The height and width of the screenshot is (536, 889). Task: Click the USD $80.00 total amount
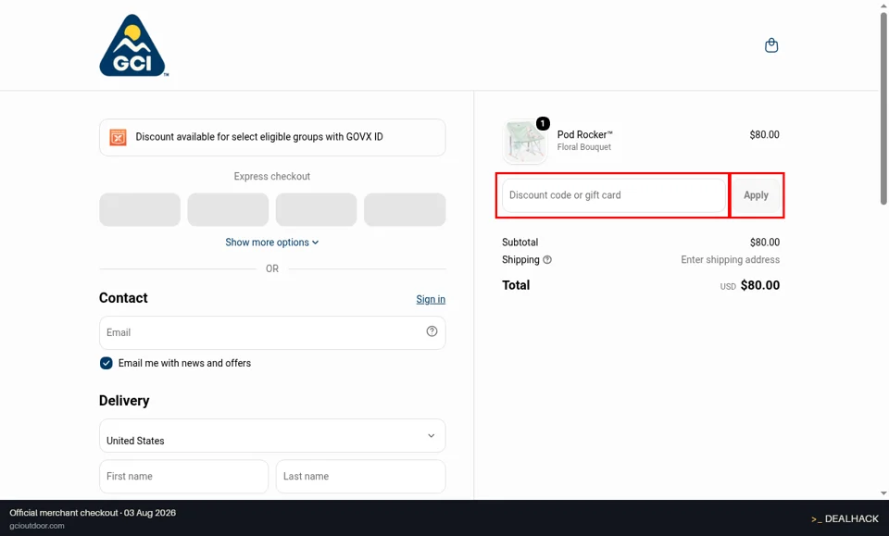point(750,285)
